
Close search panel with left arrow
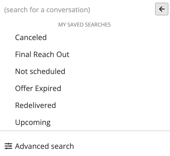[162, 9]
